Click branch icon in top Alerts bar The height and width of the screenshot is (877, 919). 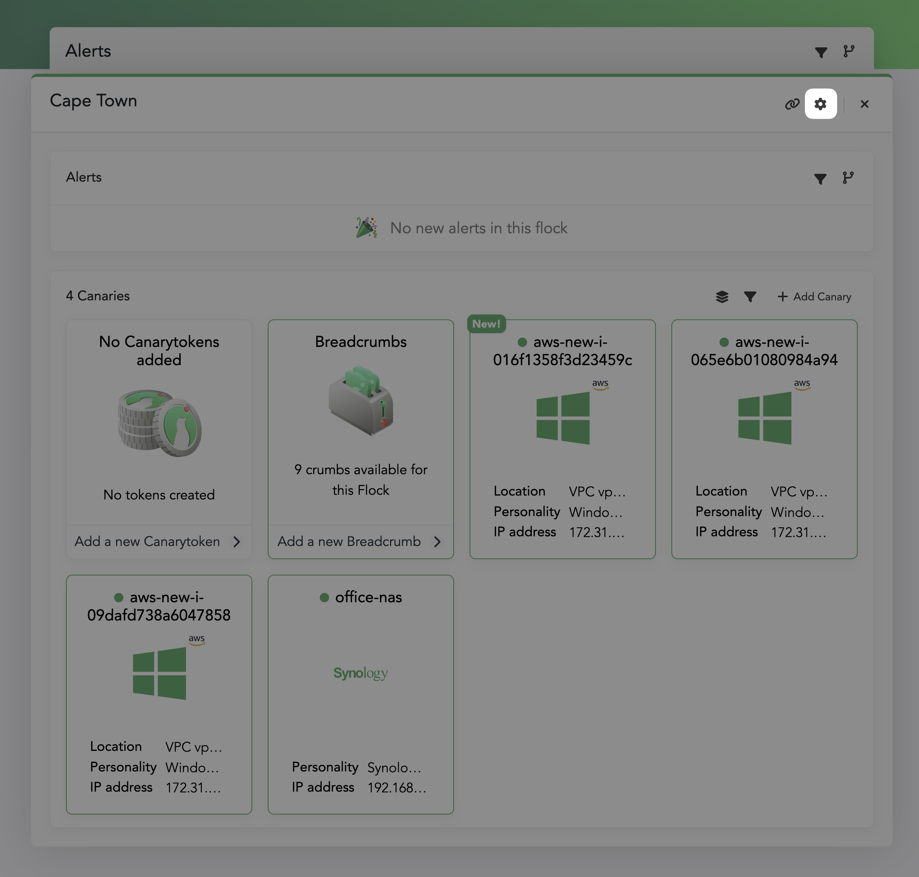pyautogui.click(x=849, y=51)
